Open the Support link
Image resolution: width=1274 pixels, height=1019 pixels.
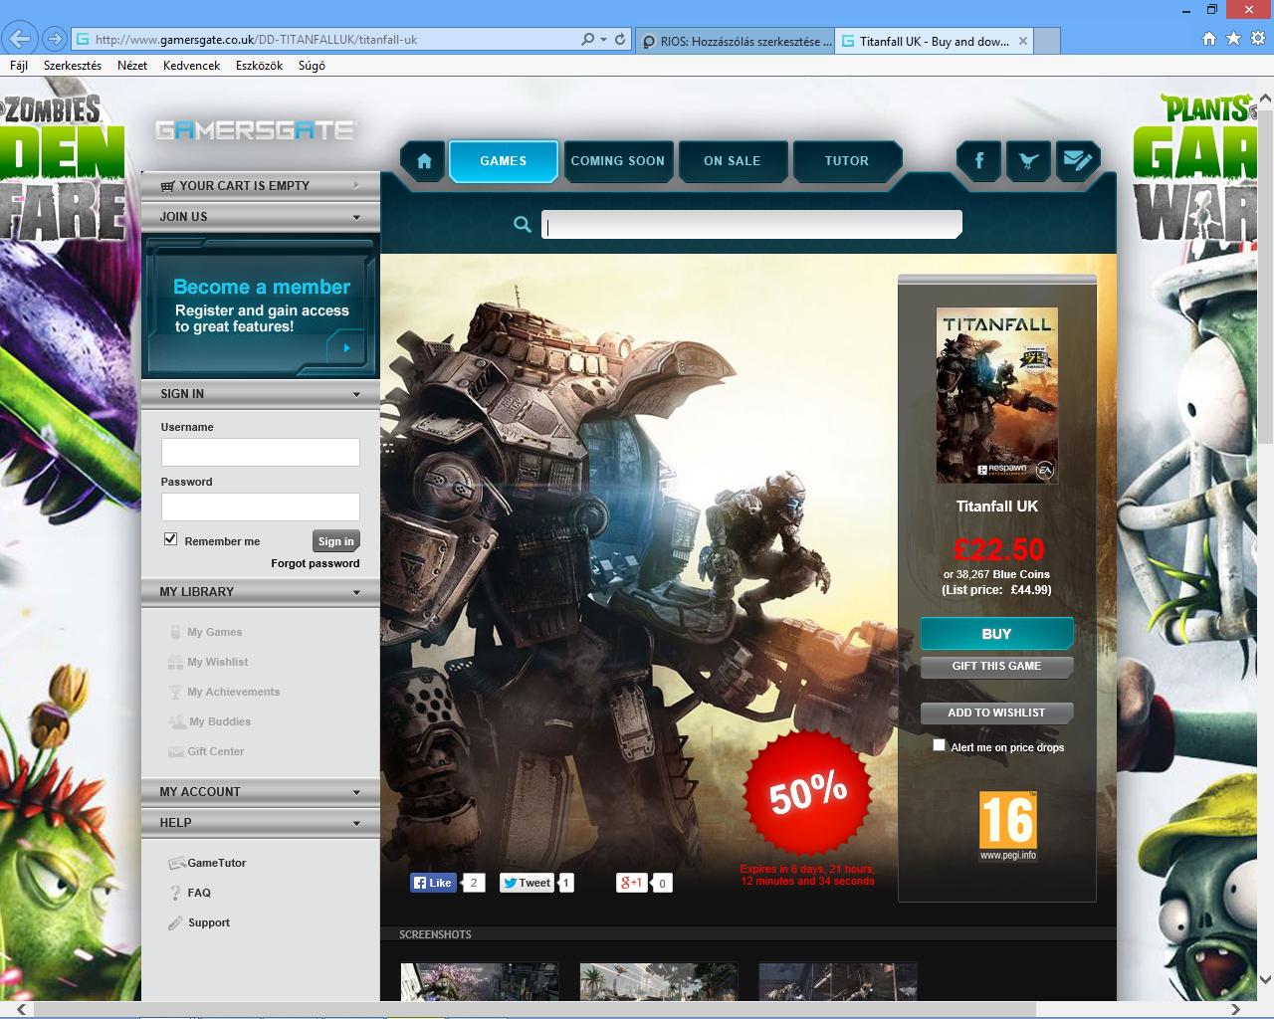209,922
